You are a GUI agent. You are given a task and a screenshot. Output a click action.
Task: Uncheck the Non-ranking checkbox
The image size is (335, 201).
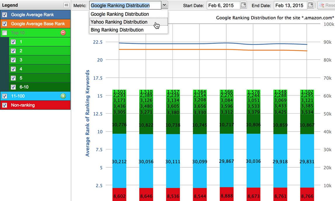(x=4, y=105)
